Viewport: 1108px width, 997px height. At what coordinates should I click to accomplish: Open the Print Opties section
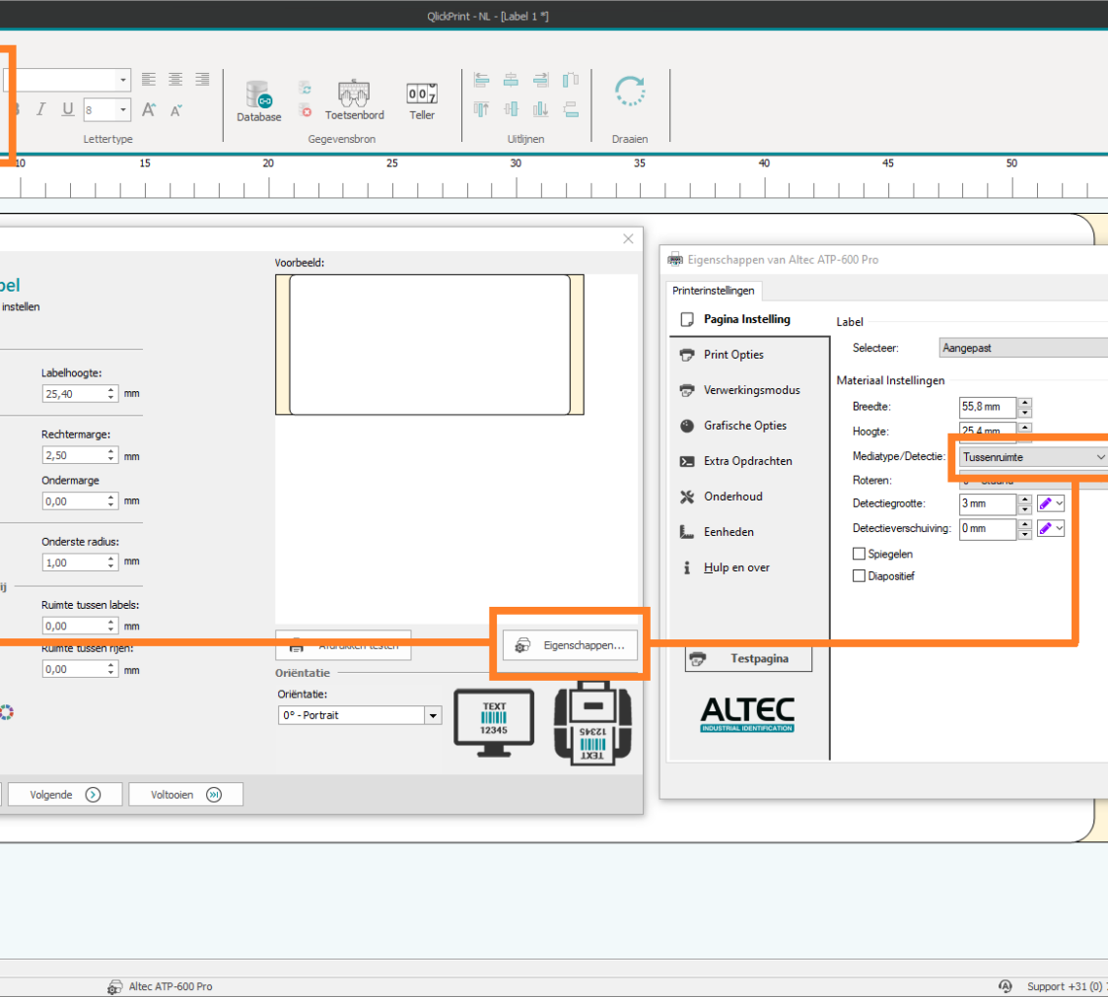point(733,355)
